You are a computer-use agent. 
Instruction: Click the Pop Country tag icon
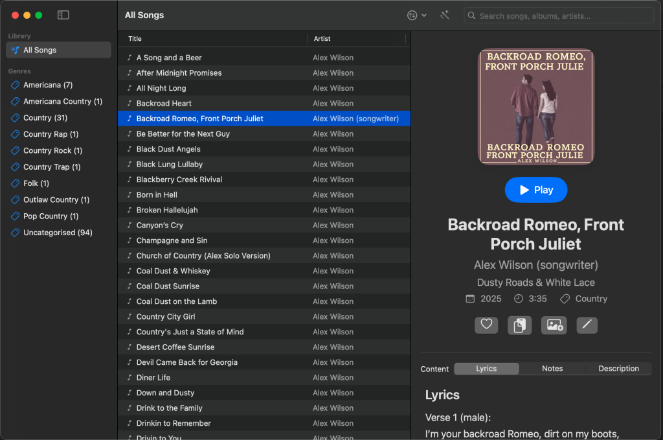16,216
